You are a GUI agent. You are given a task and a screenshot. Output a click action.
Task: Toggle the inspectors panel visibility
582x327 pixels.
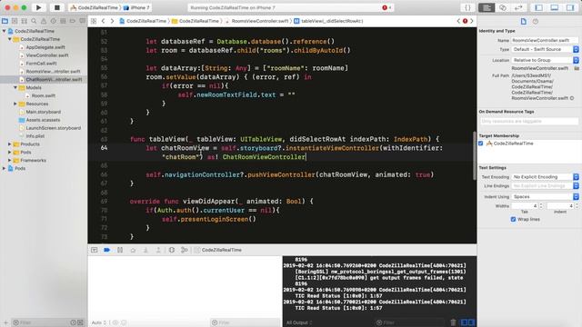tap(570, 7)
